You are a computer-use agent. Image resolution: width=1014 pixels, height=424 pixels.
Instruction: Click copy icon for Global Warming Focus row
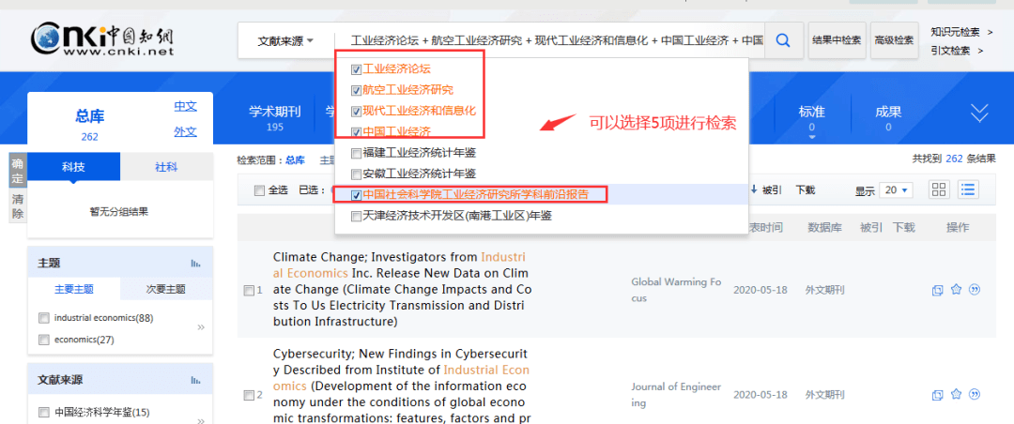click(x=937, y=290)
